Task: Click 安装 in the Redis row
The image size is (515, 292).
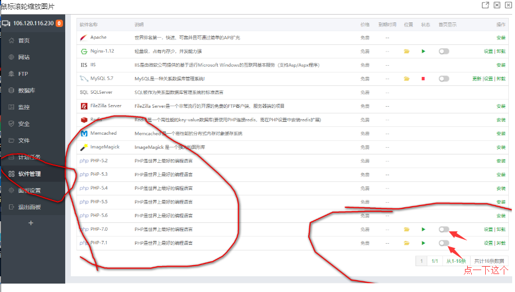Action: [501, 120]
